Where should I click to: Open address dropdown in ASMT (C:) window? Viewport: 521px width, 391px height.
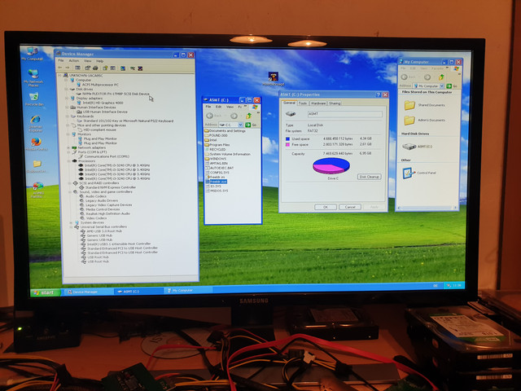click(x=241, y=125)
